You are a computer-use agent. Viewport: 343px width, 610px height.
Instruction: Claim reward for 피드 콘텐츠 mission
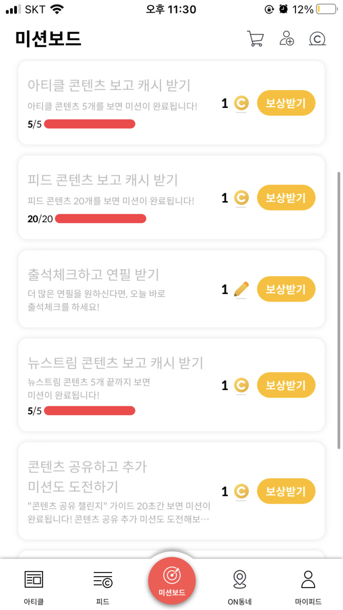pos(286,198)
